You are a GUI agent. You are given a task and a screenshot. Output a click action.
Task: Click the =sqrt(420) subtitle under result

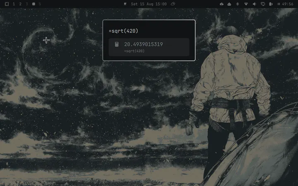(x=134, y=51)
